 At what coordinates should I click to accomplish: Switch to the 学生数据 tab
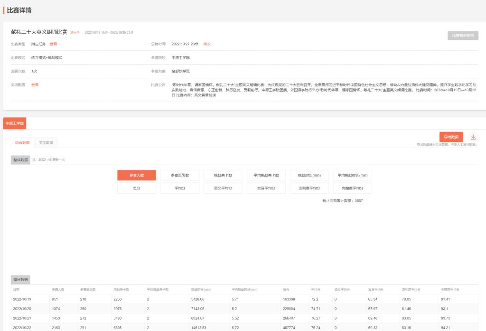pos(46,142)
